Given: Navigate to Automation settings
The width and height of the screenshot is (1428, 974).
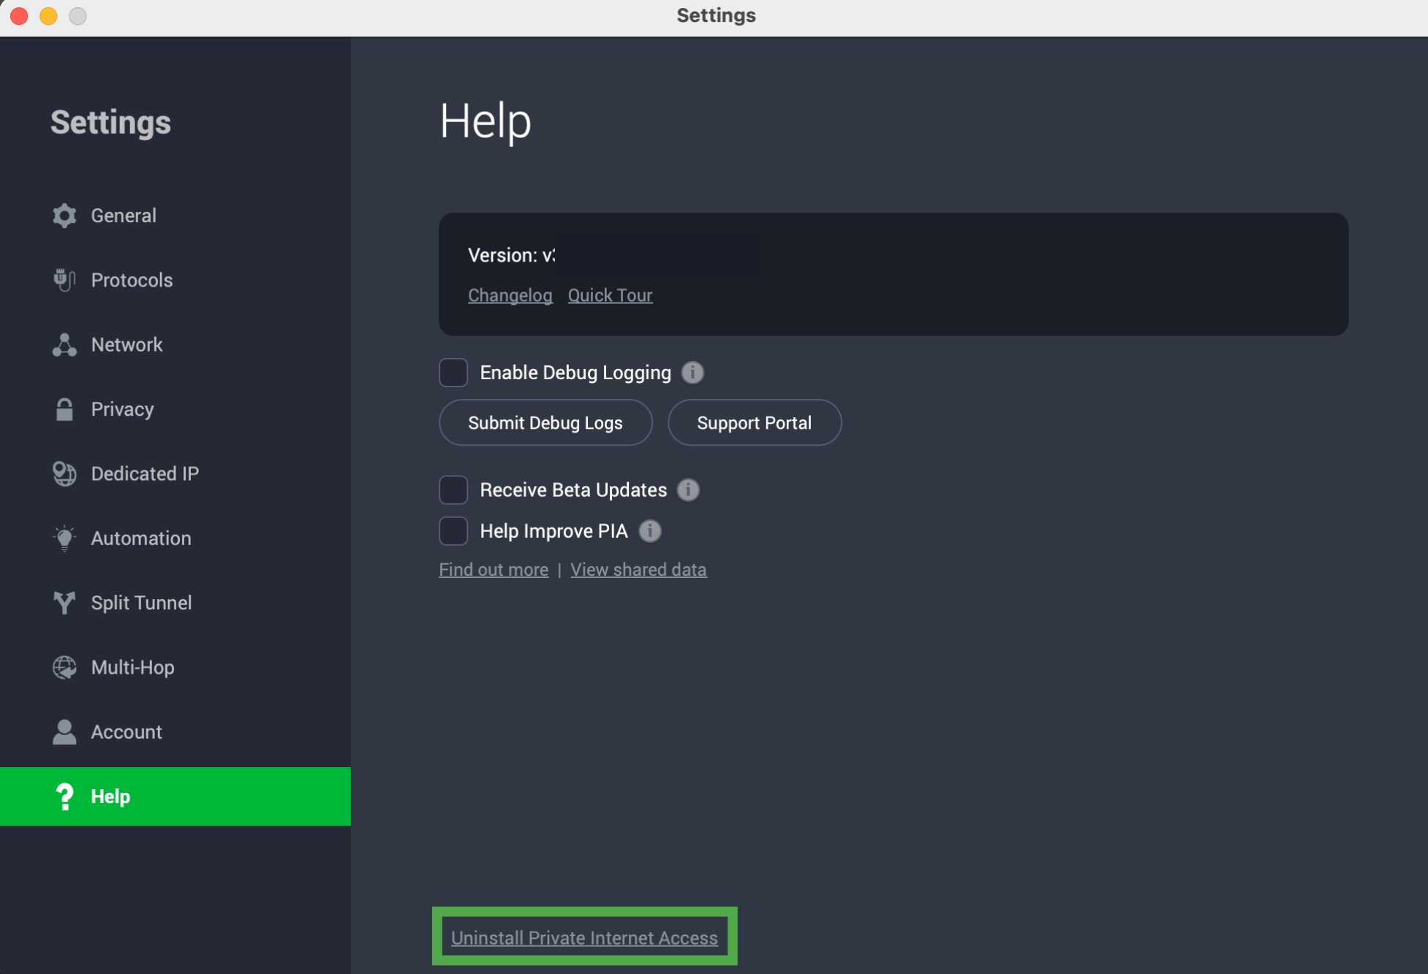Looking at the screenshot, I should coord(175,539).
